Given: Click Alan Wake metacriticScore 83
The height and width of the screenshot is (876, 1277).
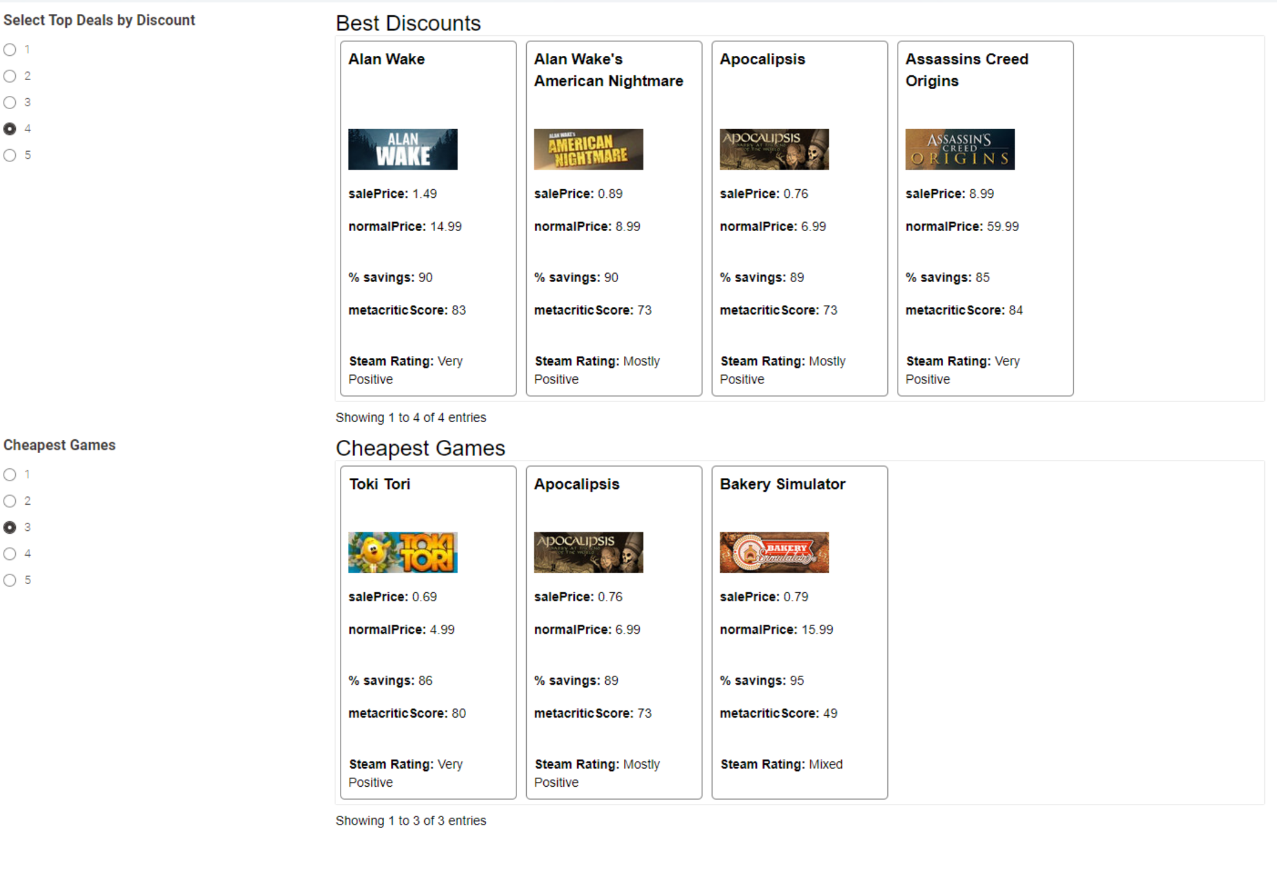Looking at the screenshot, I should point(407,311).
